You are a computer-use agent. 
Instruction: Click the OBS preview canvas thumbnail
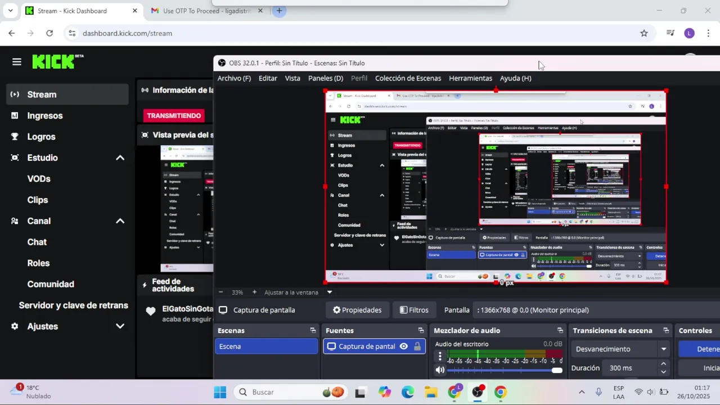click(496, 187)
